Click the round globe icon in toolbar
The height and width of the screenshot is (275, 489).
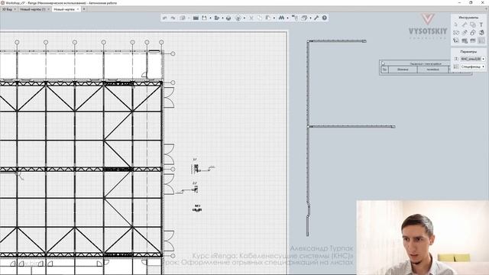pos(238,18)
